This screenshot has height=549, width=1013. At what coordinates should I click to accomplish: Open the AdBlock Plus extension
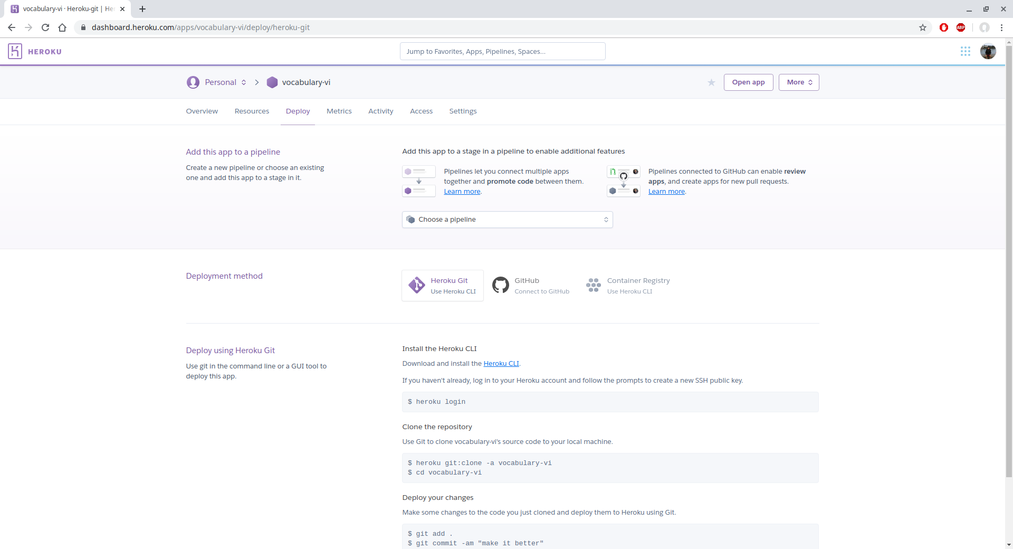961,27
